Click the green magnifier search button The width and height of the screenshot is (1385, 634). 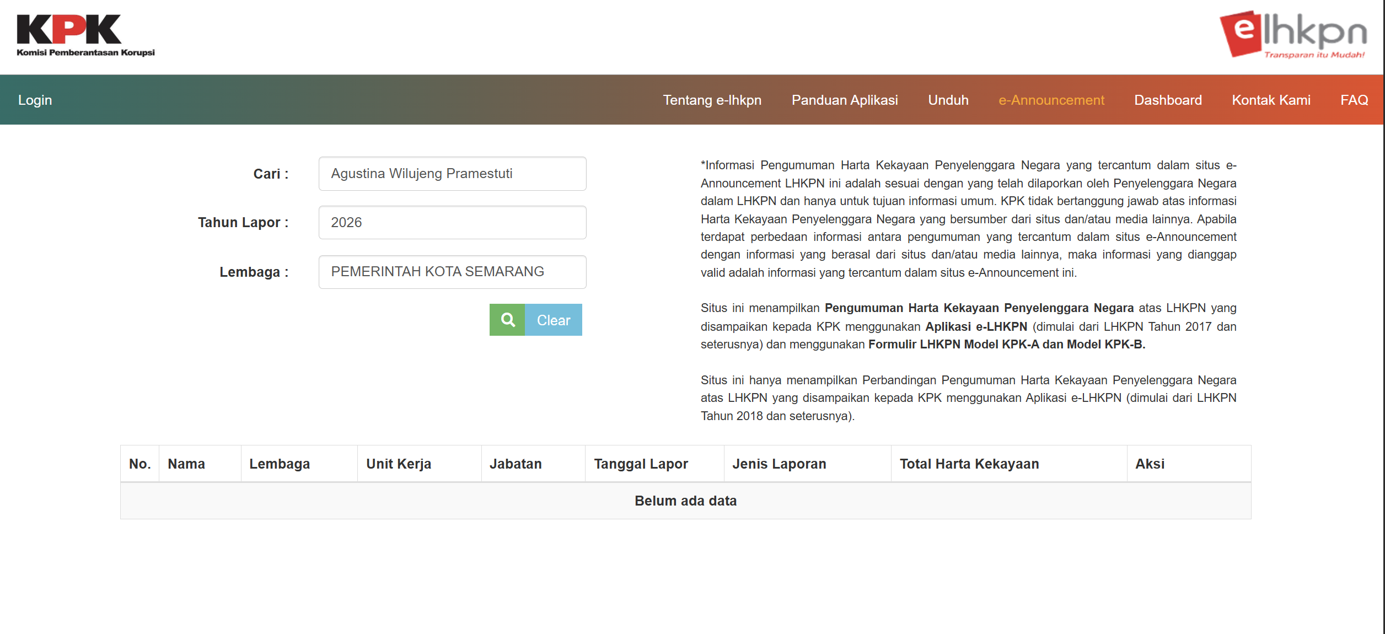[x=507, y=320]
